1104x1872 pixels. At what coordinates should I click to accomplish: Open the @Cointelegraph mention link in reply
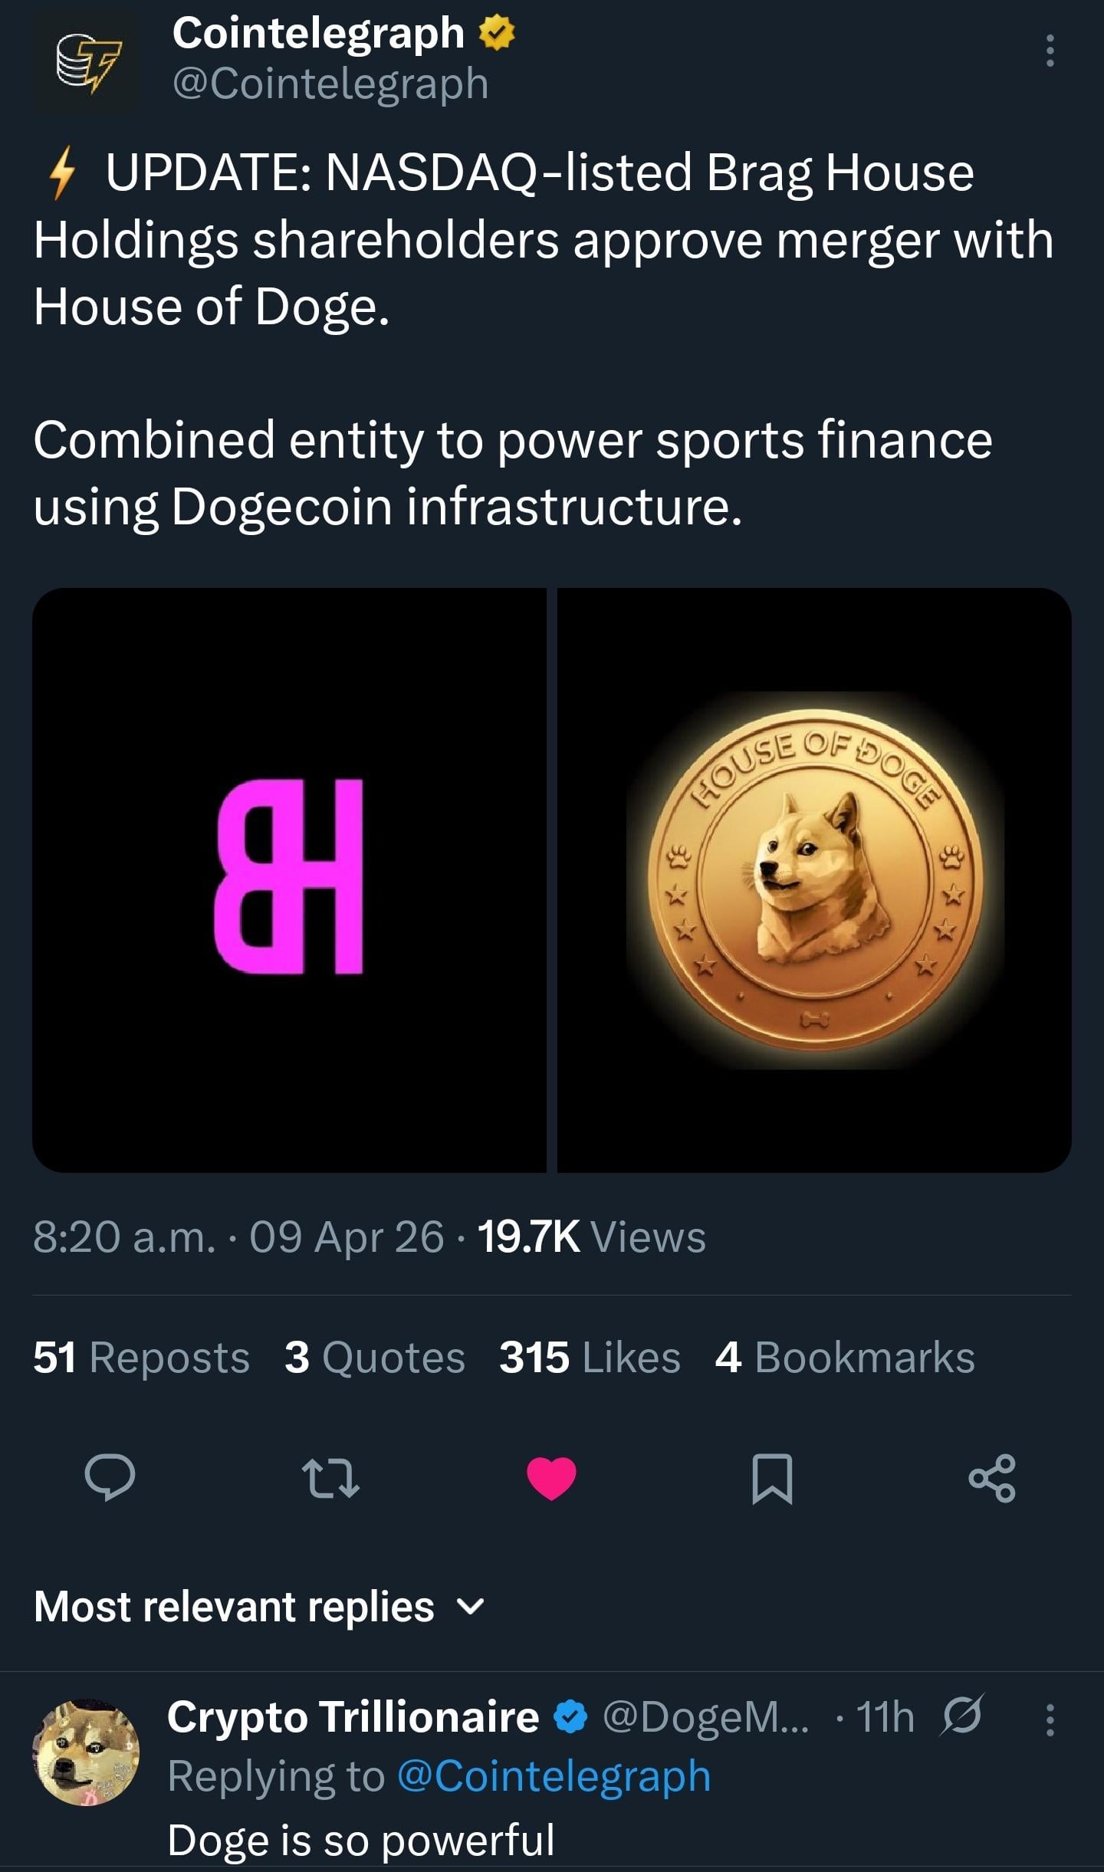coord(554,1776)
